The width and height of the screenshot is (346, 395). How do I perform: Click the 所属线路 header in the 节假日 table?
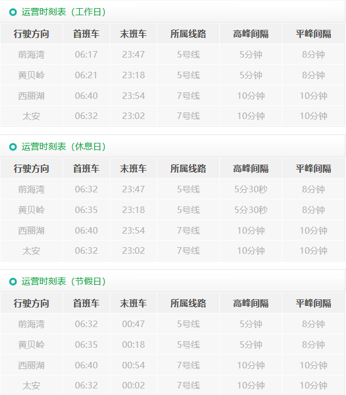(188, 303)
